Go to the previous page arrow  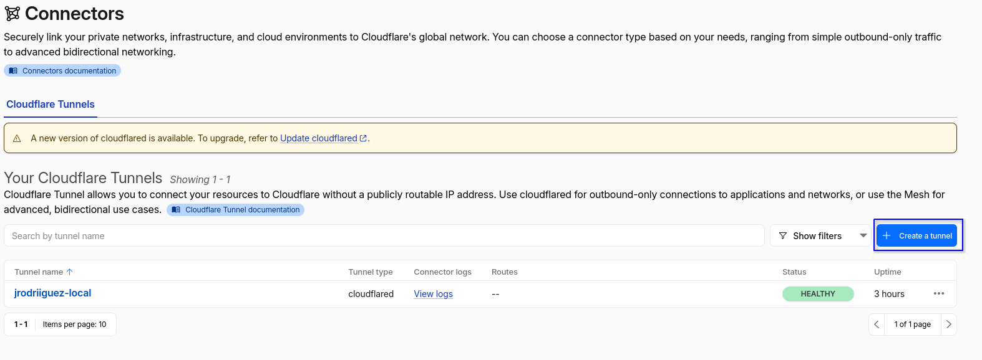877,324
